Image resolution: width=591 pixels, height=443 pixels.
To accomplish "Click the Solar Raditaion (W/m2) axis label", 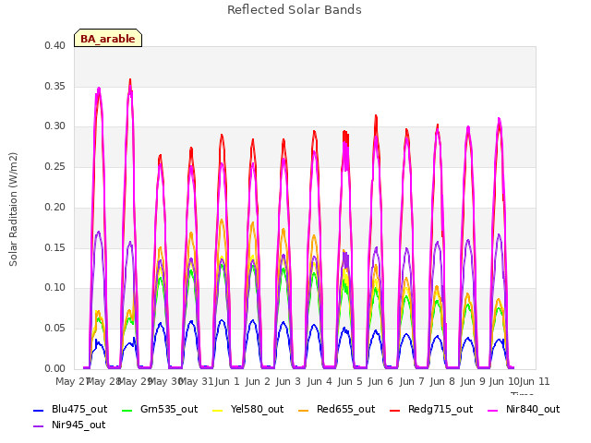I will [x=13, y=210].
